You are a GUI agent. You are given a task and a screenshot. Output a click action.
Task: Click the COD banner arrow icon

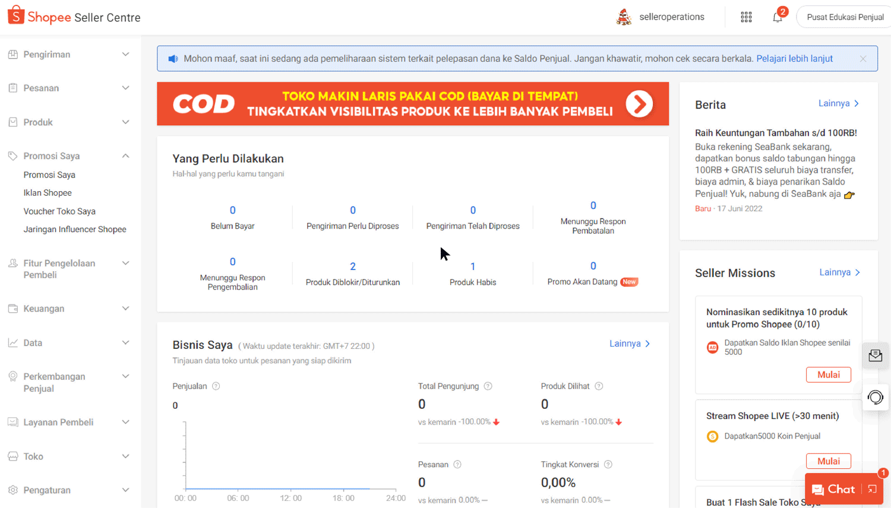(639, 104)
